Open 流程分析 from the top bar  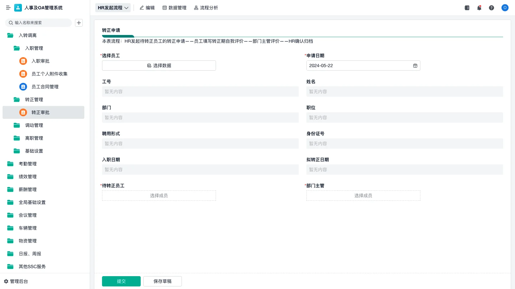(206, 8)
